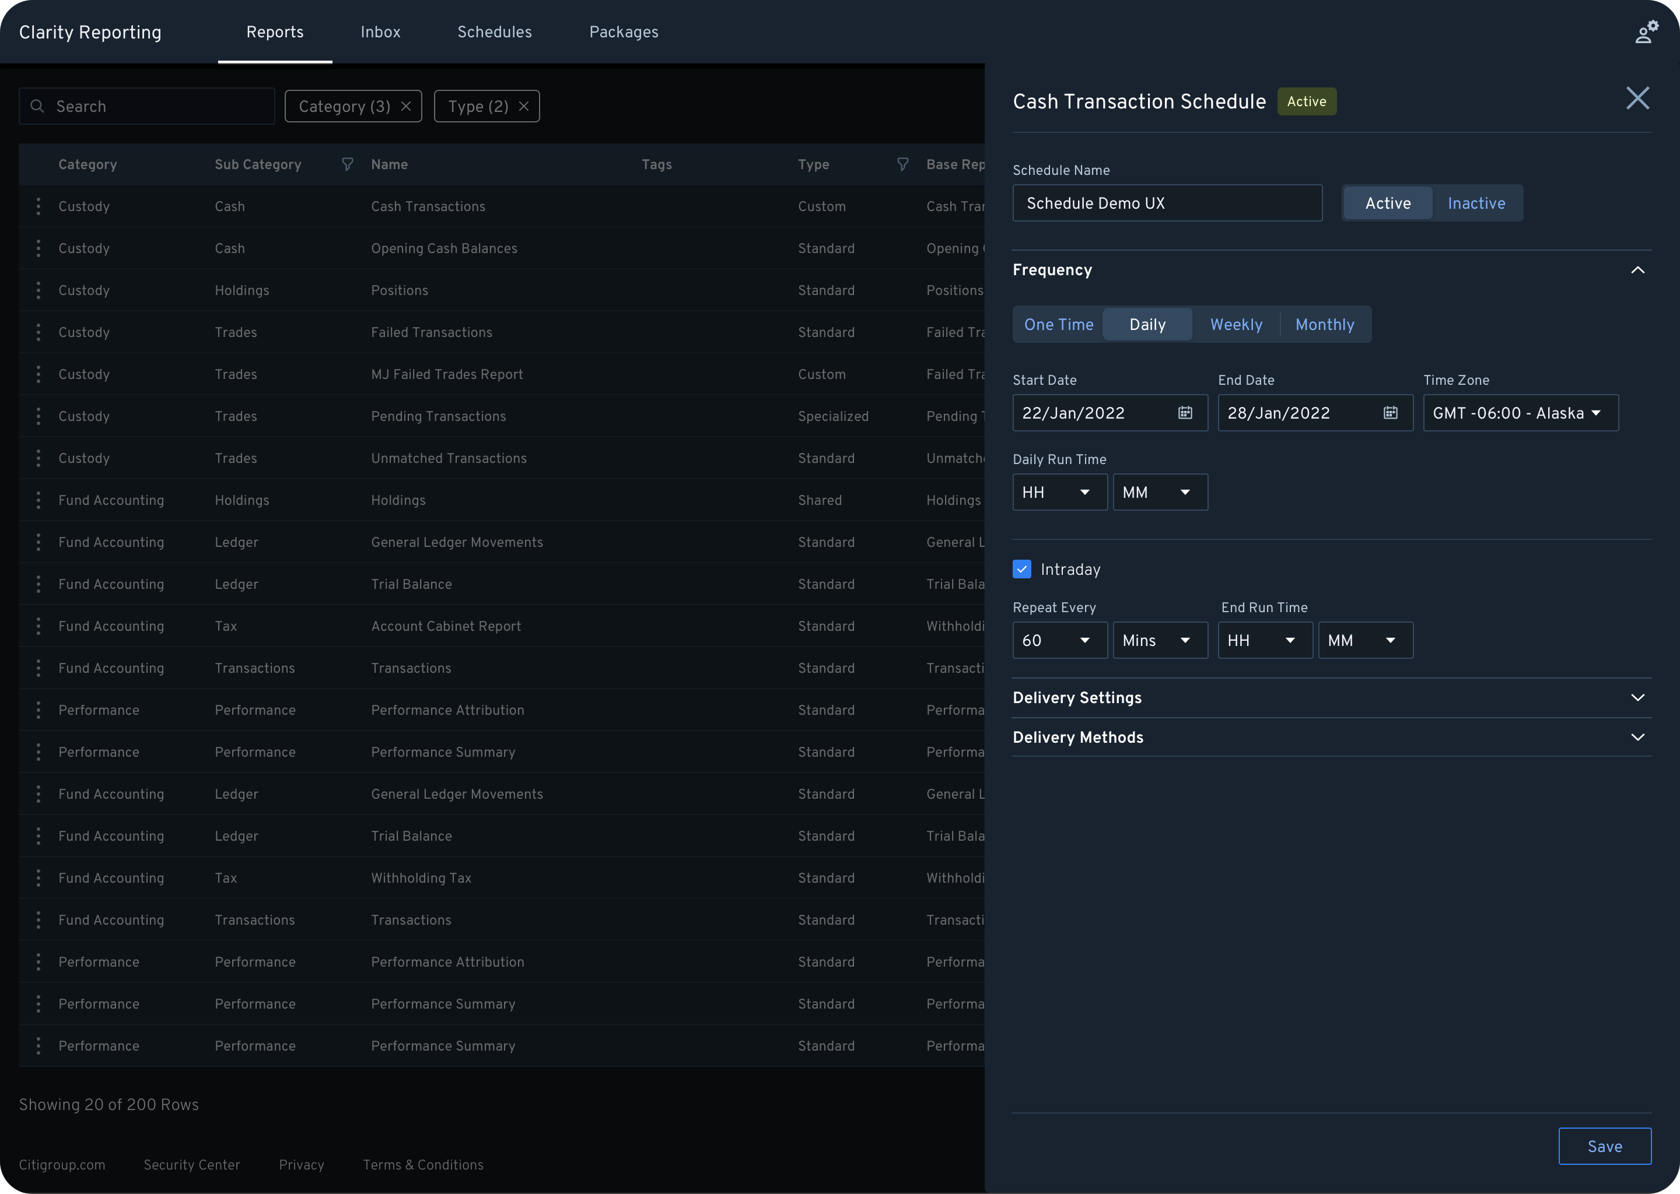Open row menu for MJ Failed Trades Report
The image size is (1680, 1194).
click(38, 374)
